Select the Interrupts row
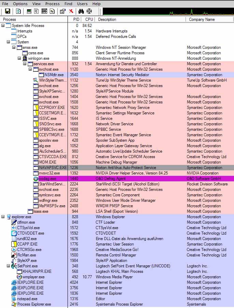This screenshot has width=234, height=308. tap(117, 31)
